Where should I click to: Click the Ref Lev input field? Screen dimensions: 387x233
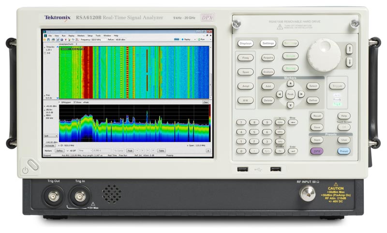121,40
